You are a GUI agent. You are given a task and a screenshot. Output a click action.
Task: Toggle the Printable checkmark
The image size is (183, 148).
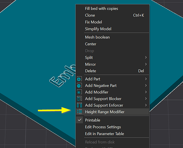tap(80, 120)
